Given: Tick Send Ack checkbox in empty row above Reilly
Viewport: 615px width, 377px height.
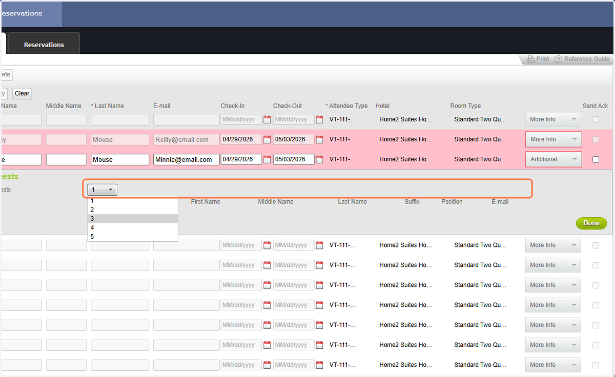Looking at the screenshot, I should click(x=596, y=119).
